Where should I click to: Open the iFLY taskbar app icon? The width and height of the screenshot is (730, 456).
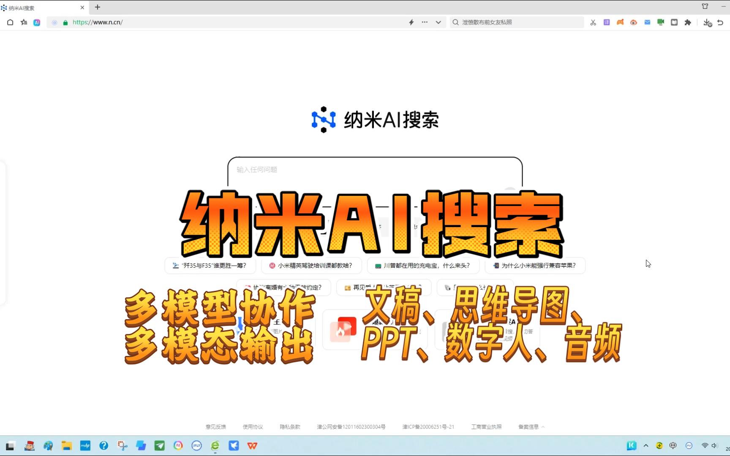[x=197, y=445]
